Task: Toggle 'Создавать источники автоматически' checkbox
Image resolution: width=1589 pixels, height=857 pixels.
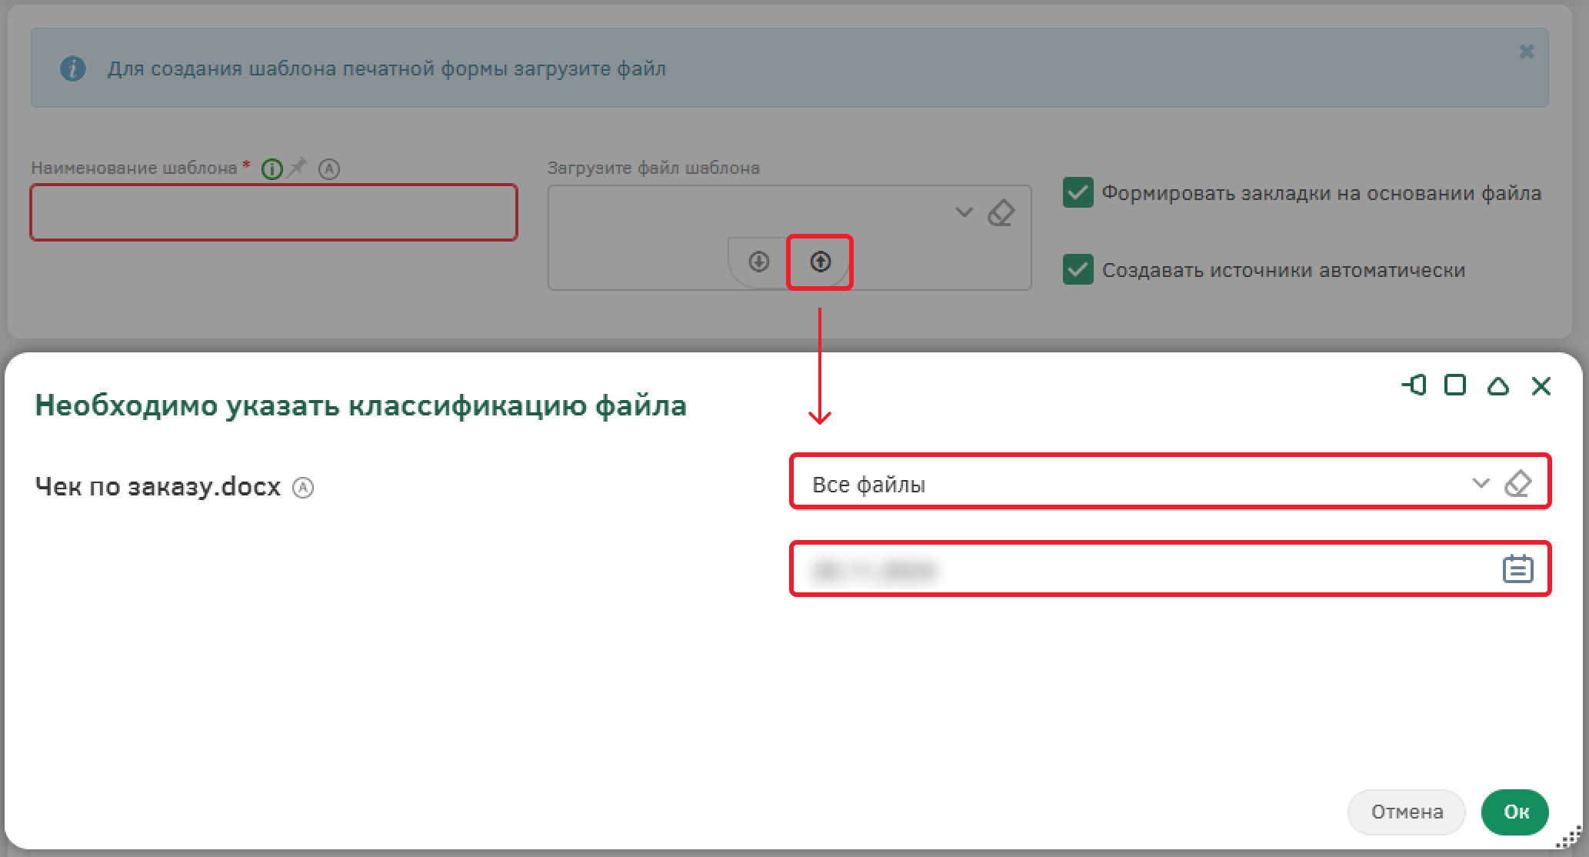Action: pyautogui.click(x=1078, y=269)
